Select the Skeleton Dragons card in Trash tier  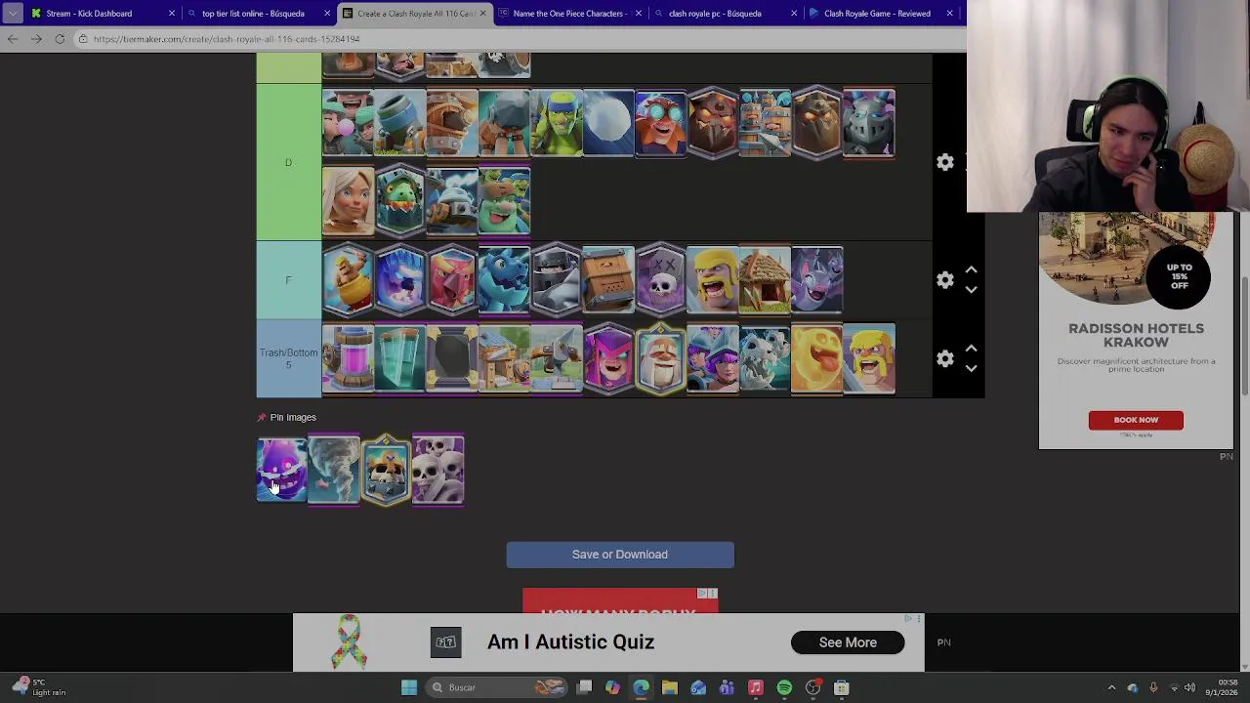point(765,358)
